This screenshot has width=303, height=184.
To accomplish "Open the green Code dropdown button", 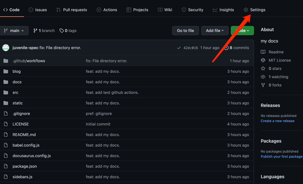I will pyautogui.click(x=242, y=31).
